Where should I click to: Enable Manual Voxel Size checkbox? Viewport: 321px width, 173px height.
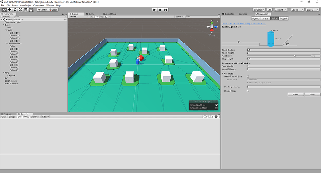click(248, 77)
